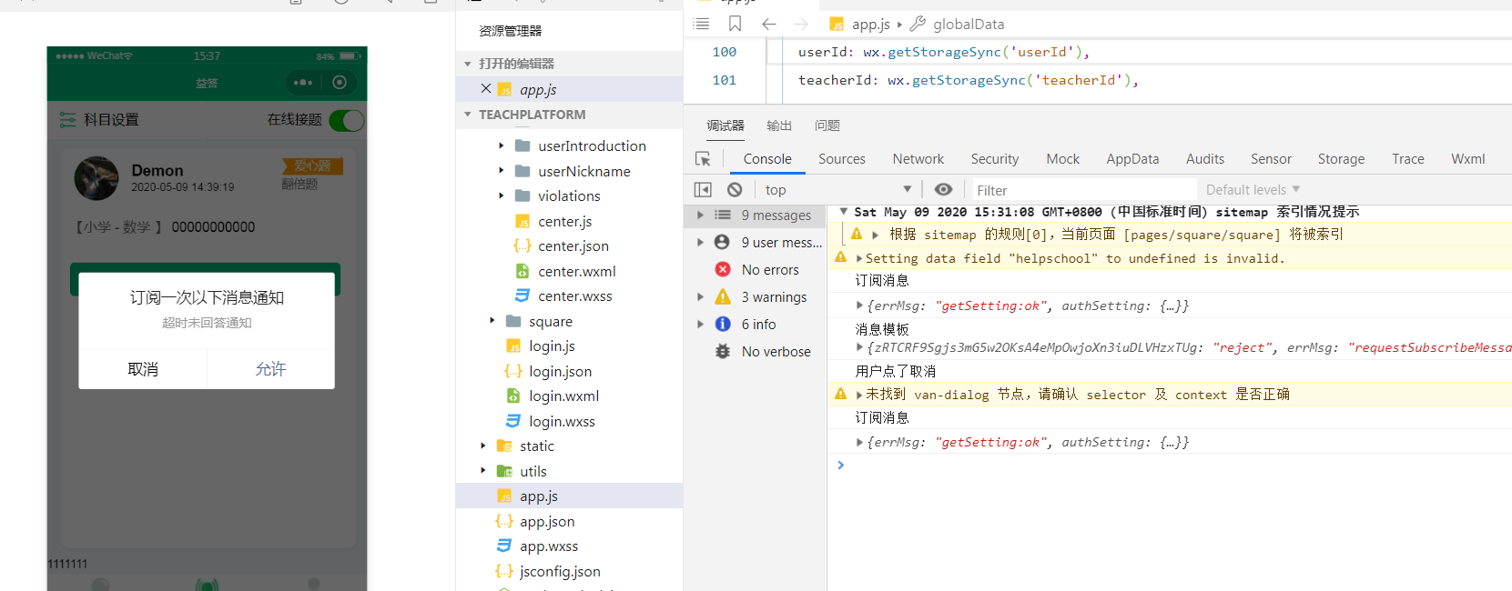Open the login.js file
Viewport: 1512px width, 591px height.
click(x=552, y=346)
